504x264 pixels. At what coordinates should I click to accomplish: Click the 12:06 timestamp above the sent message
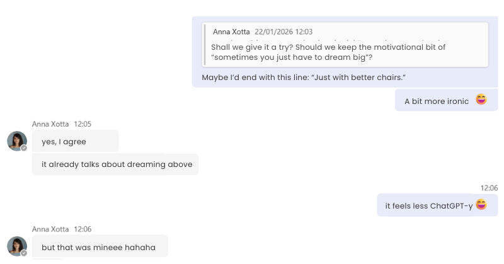tap(489, 188)
